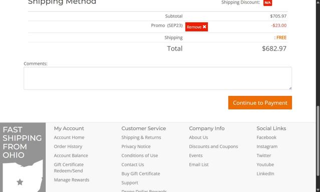Screen dimensions: 320x192
Task: Open About Us link
Action: tap(198, 137)
